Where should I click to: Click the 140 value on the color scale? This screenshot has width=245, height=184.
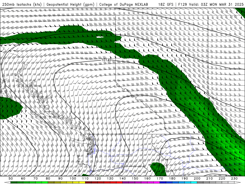[x=123, y=178]
